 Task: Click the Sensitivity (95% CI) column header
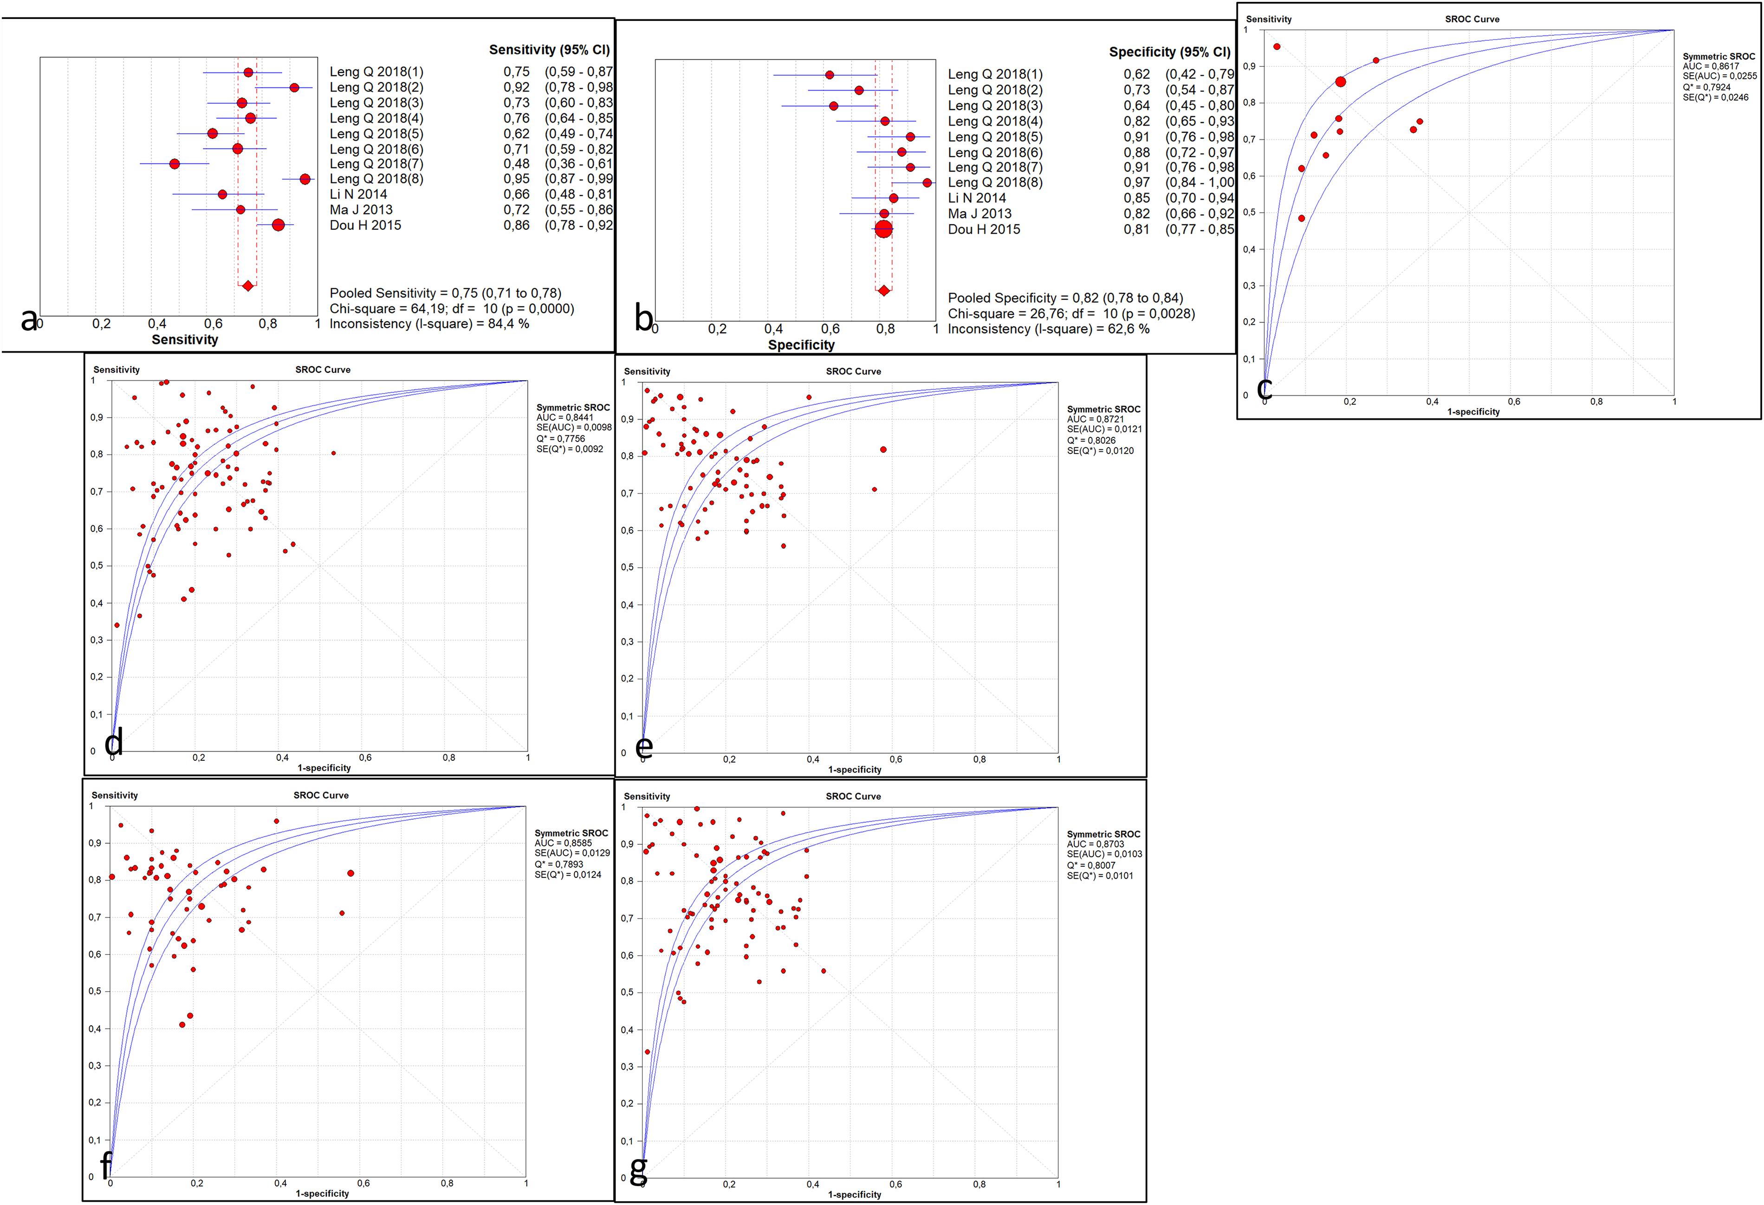pos(550,50)
